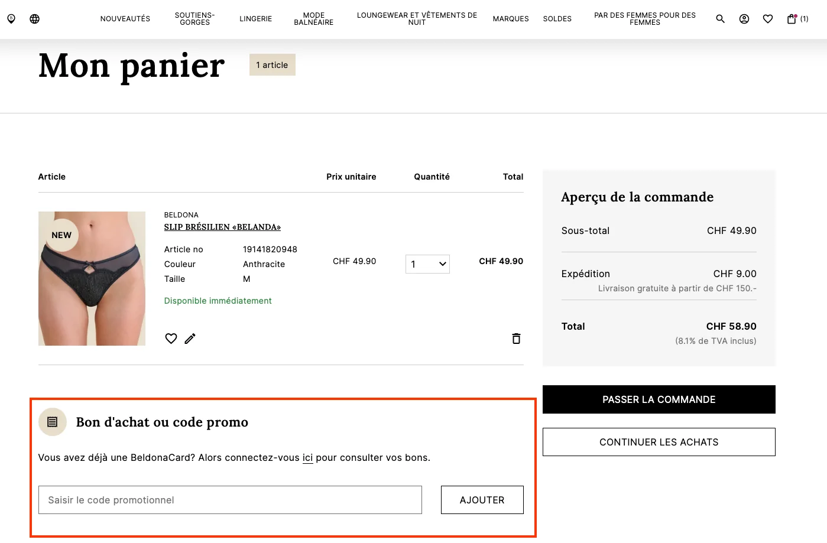Image resolution: width=827 pixels, height=543 pixels.
Task: Click the store locator pin icon
Action: click(11, 18)
